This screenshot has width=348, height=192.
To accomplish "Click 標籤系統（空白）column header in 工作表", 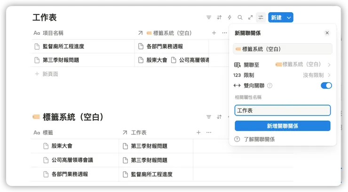I will (165, 33).
